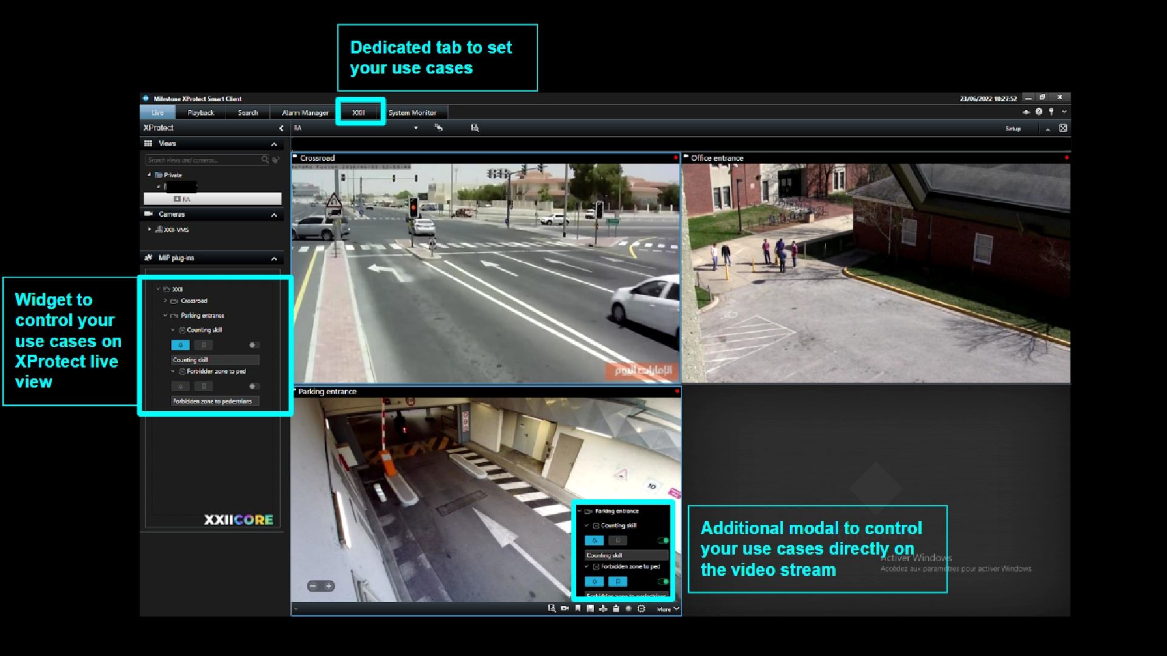Collapse the XXII node in widget tree

[x=159, y=289]
